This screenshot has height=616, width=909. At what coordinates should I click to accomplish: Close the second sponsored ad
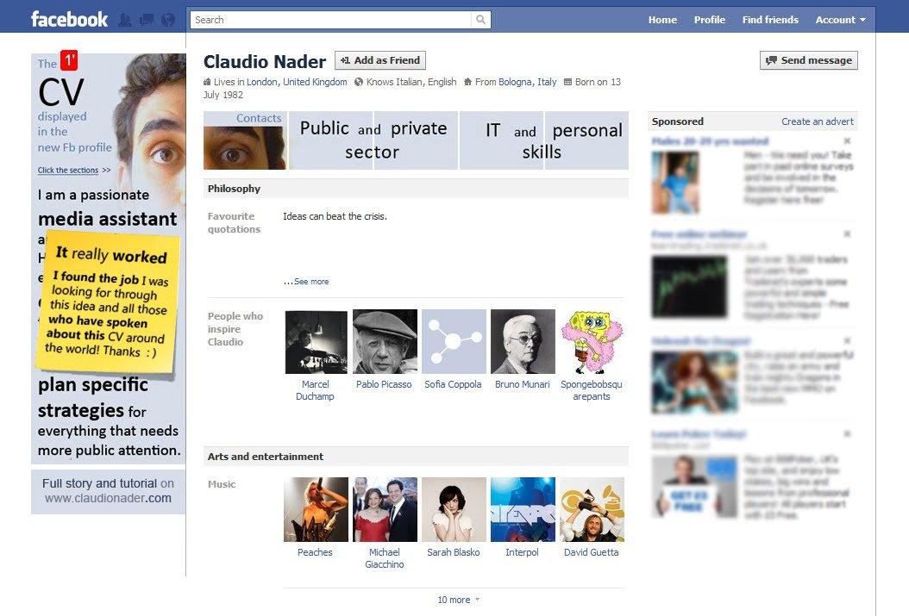click(847, 233)
